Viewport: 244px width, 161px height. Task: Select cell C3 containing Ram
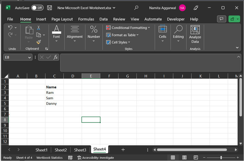54,92
